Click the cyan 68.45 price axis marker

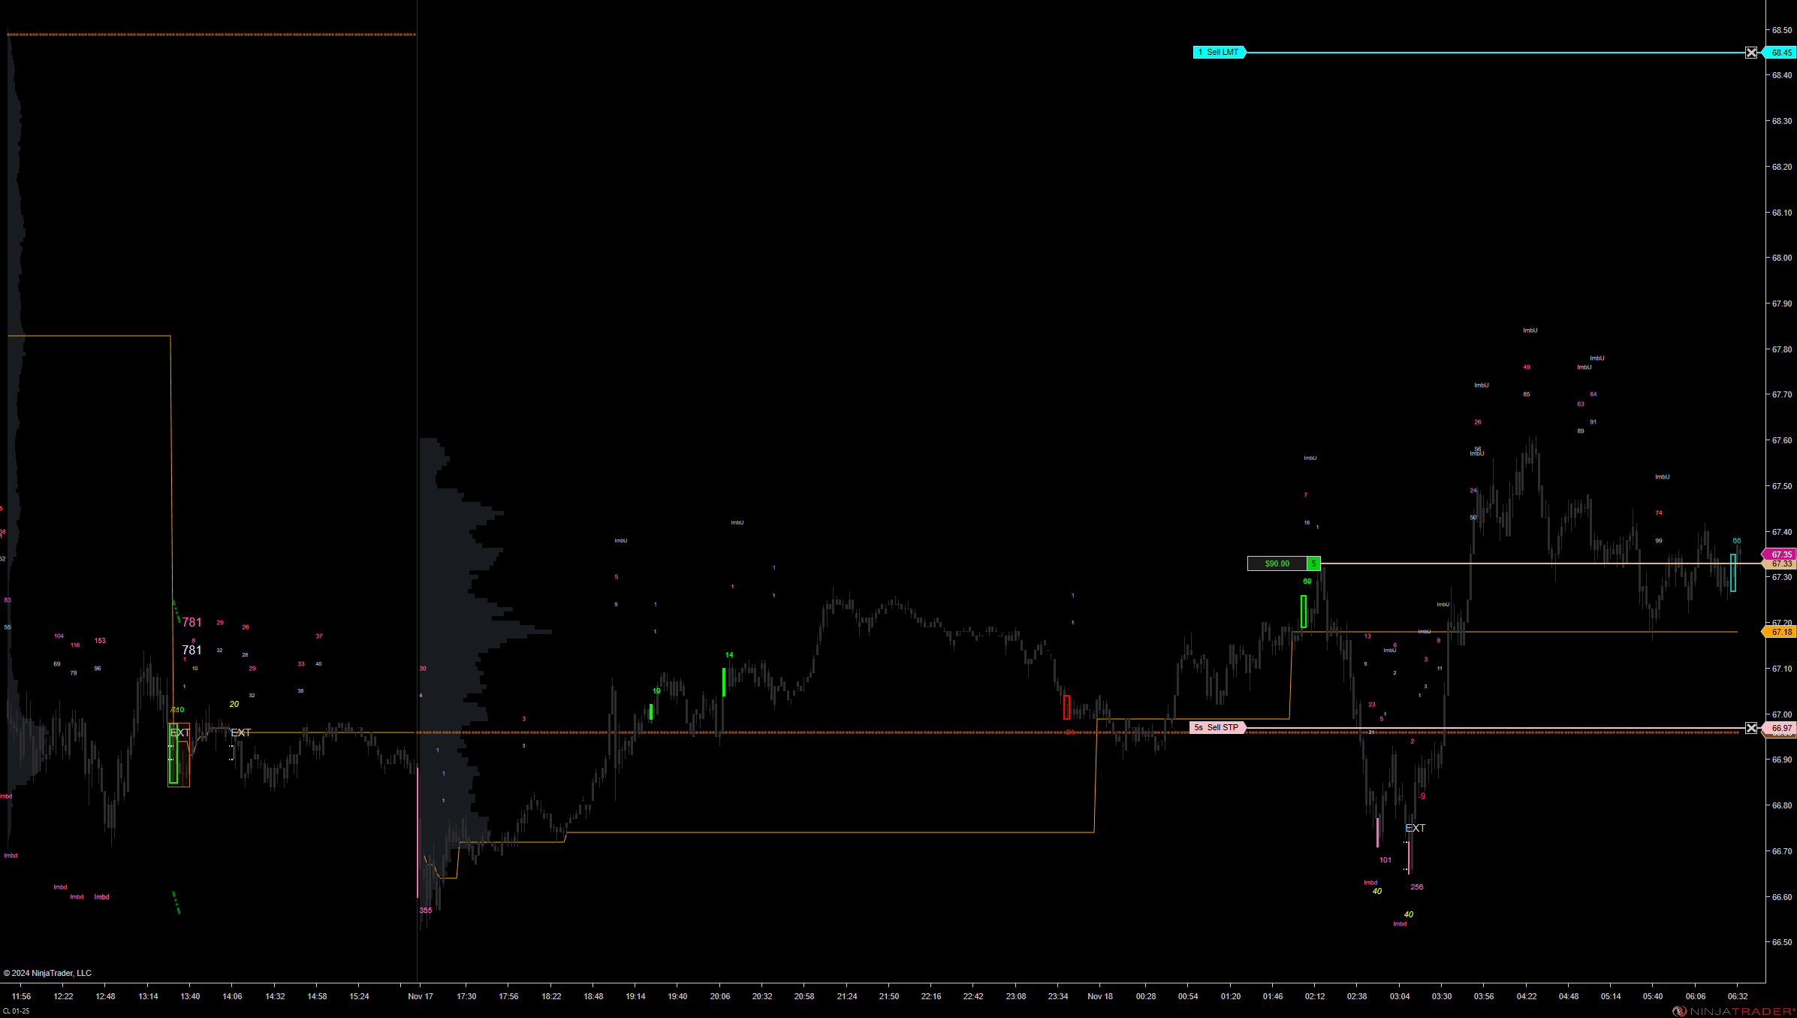(x=1781, y=53)
